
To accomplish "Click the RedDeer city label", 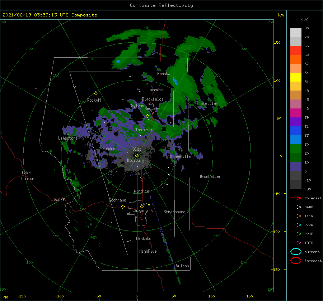I will 152,108.
